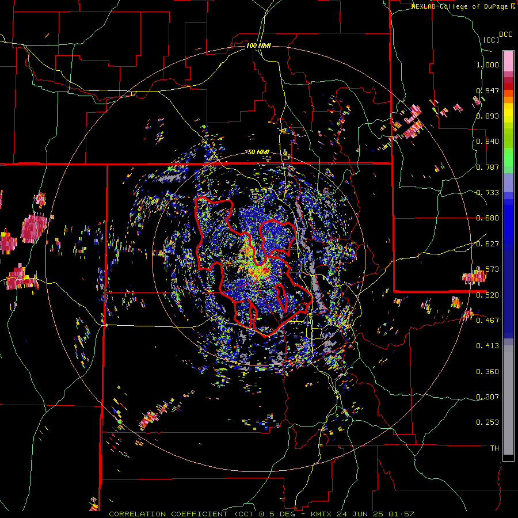The height and width of the screenshot is (518, 518).
Task: Click the 0.360 scale value
Action: [487, 372]
